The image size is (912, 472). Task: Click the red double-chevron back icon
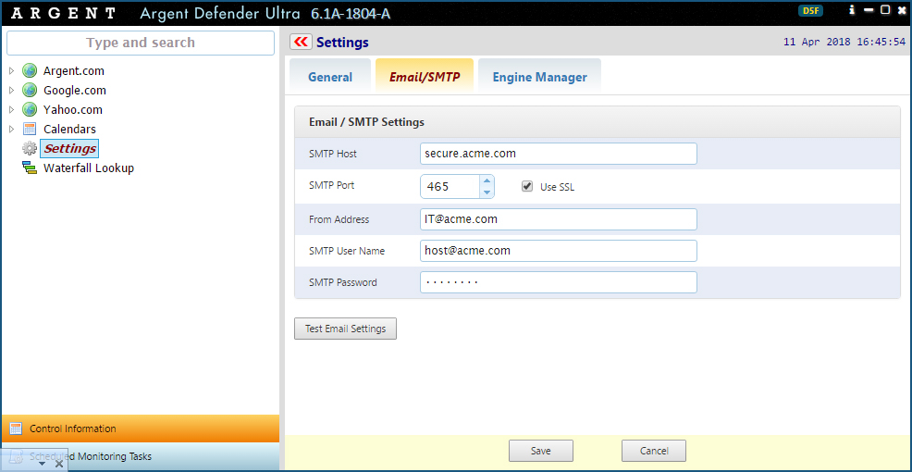coord(301,42)
